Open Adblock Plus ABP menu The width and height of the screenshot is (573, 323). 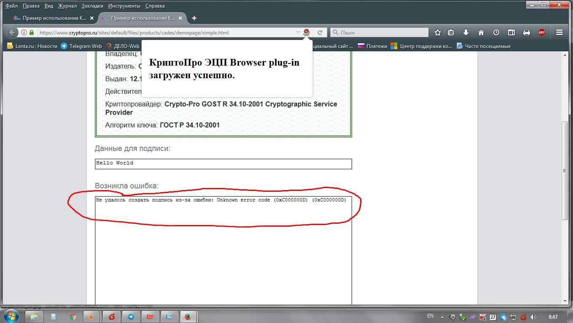click(x=542, y=32)
